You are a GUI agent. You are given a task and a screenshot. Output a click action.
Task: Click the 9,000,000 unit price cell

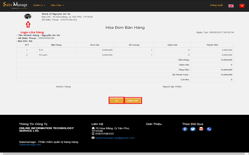click(x=95, y=55)
